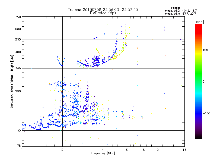Click the '6' frequency tick label
Image resolution: width=217 pixels, height=163 pixels.
point(127,150)
